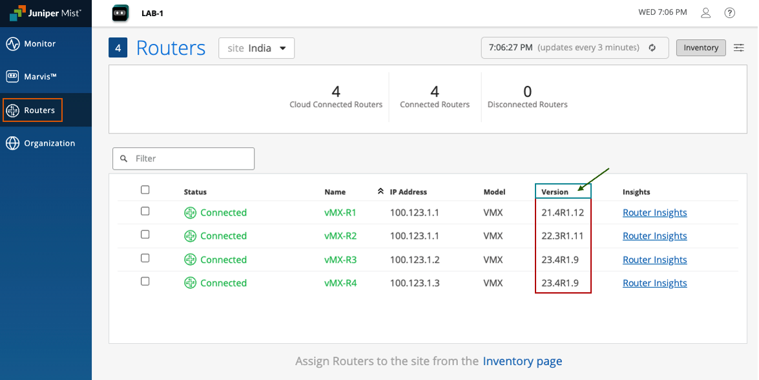This screenshot has height=380, width=759.
Task: Click the Inventory button
Action: pos(701,48)
